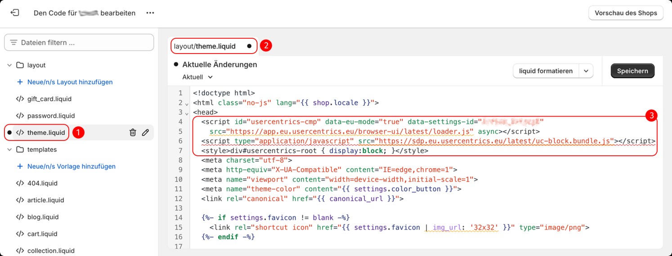Open cart.liquid file
The image size is (672, 256).
point(42,234)
